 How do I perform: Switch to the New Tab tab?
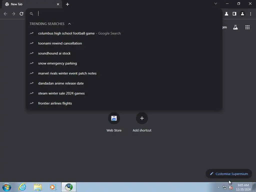point(32,4)
